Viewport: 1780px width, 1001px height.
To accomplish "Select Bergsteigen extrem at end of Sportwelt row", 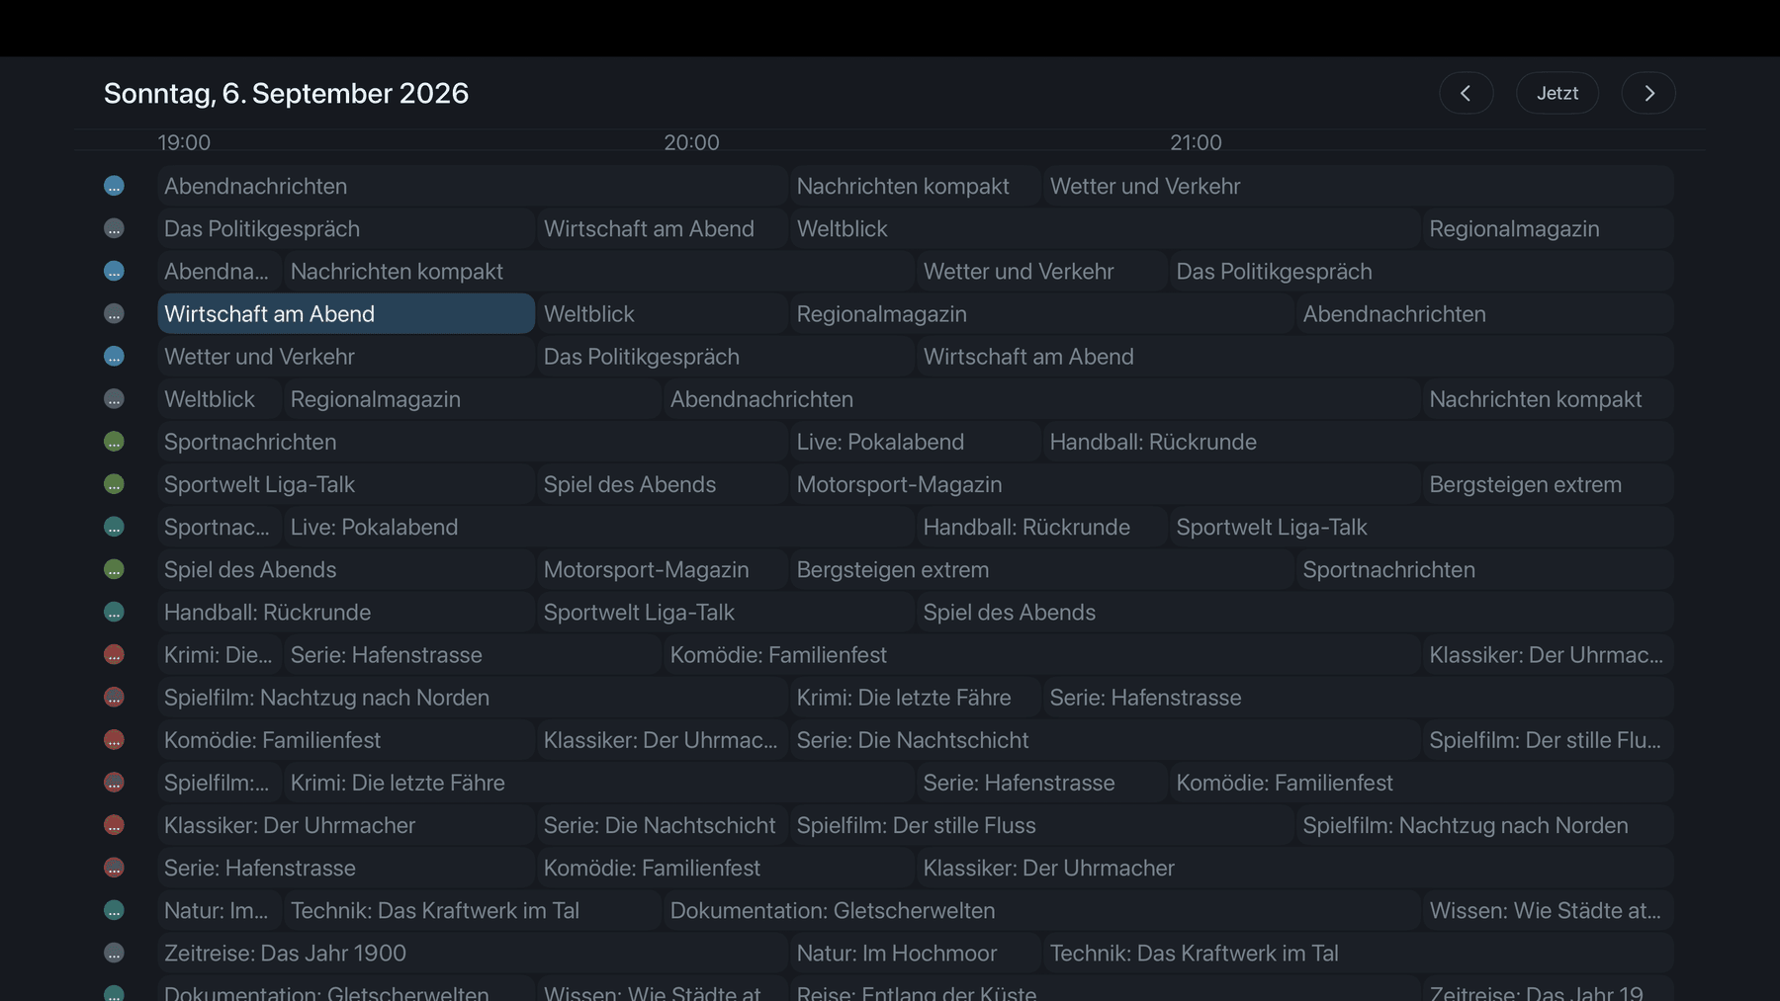I will click(1548, 484).
